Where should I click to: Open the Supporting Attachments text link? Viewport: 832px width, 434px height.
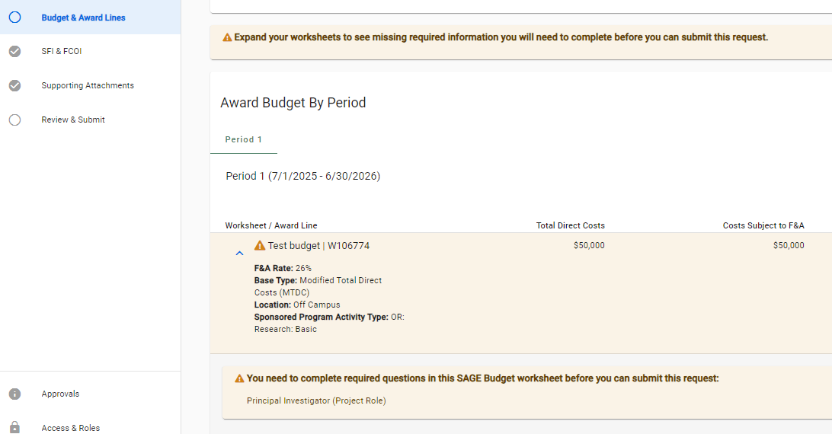88,85
